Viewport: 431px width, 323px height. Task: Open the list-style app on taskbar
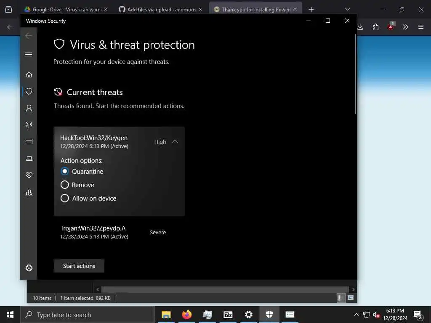[x=290, y=315]
